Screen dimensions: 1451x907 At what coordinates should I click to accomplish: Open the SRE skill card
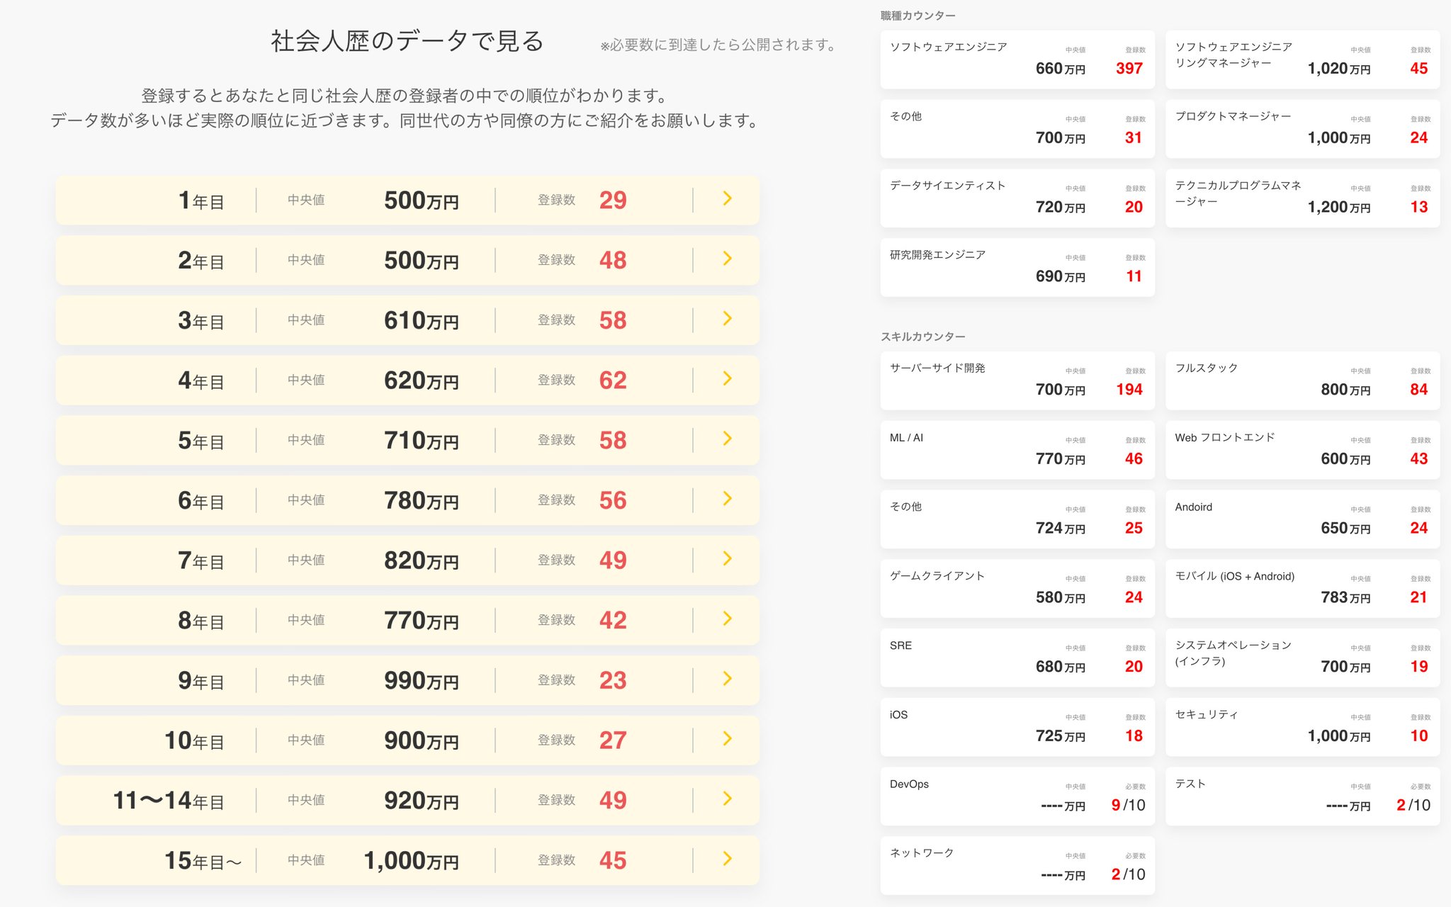(1017, 658)
